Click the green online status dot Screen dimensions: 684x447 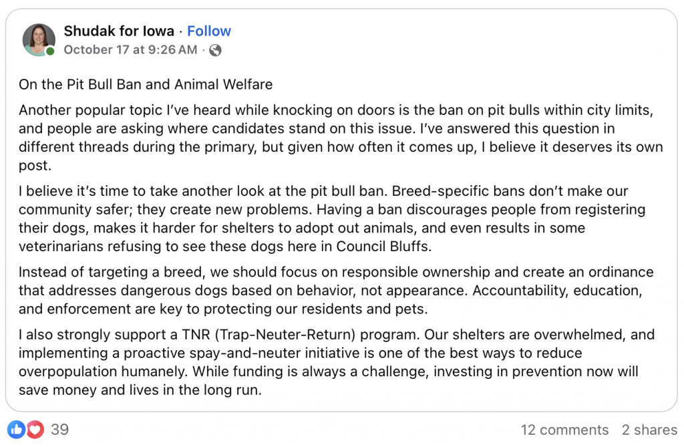click(x=50, y=51)
